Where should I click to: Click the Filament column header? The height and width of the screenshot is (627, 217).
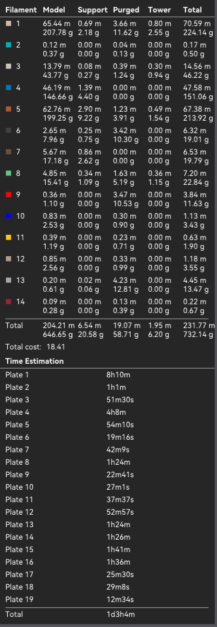(x=21, y=10)
